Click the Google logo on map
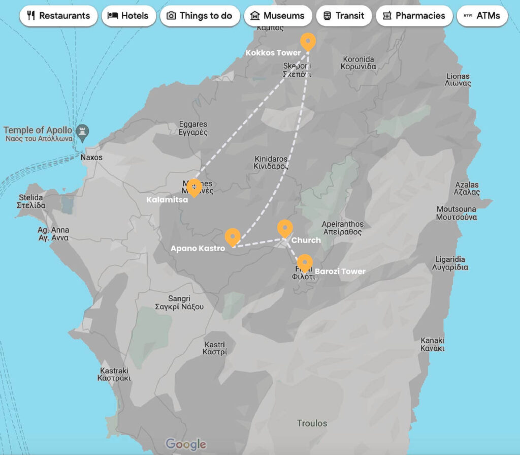 (186, 444)
